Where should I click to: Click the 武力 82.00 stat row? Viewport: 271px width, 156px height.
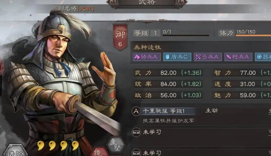(x=168, y=73)
